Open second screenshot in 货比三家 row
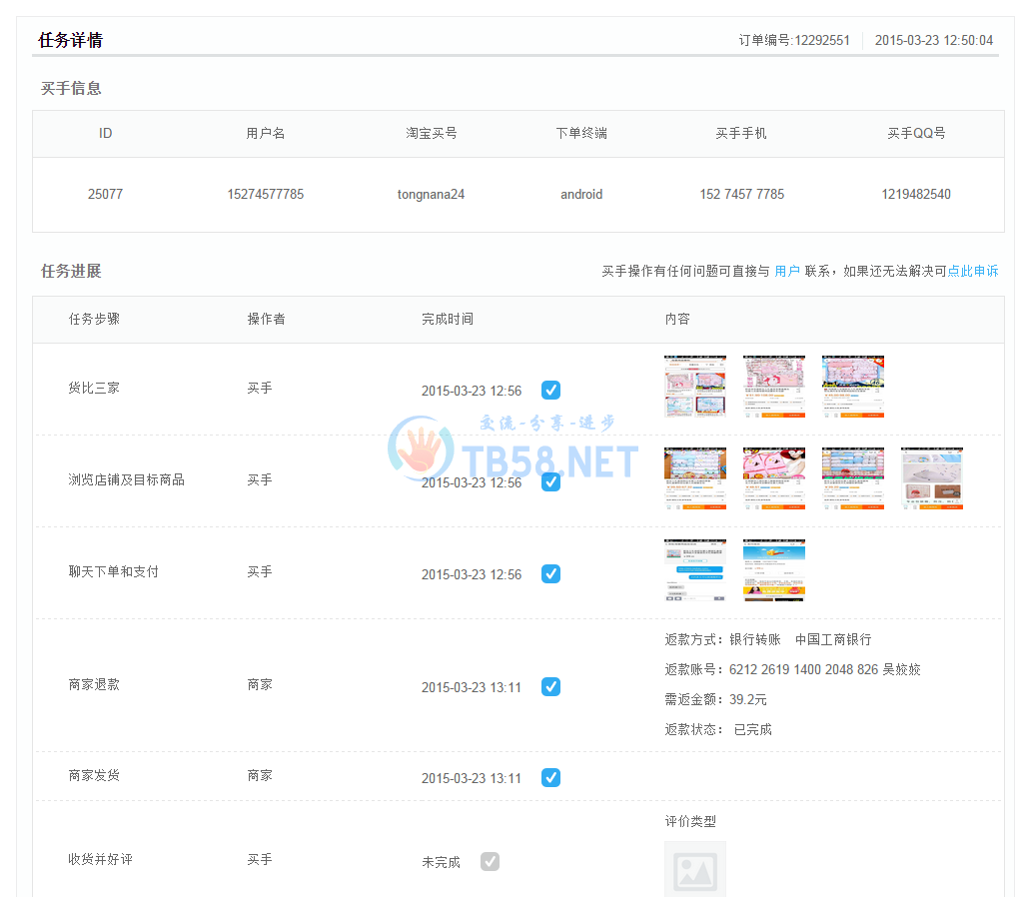 [x=773, y=387]
